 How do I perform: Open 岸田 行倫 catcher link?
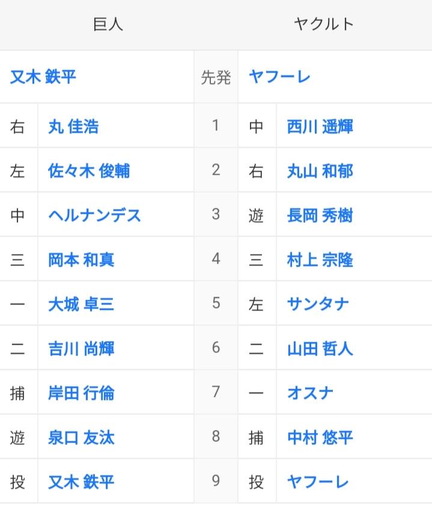pyautogui.click(x=81, y=393)
